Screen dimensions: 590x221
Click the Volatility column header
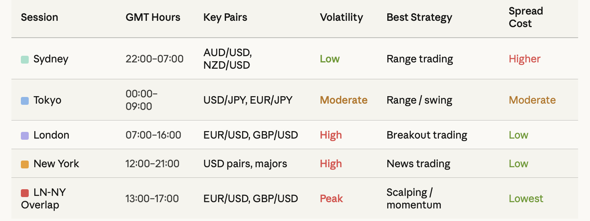(341, 17)
